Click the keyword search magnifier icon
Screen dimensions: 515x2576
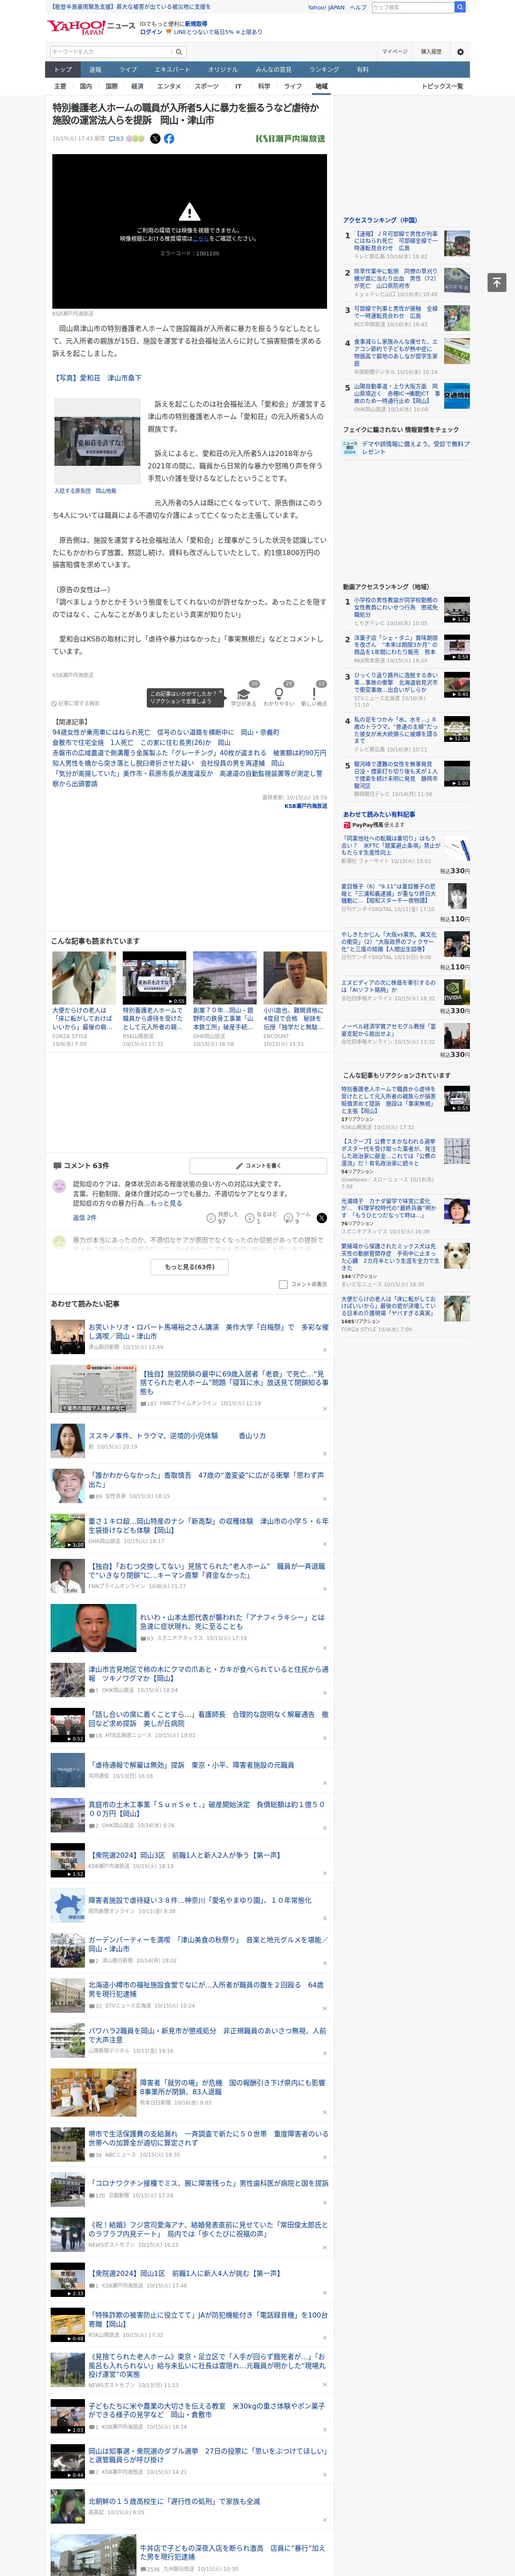click(179, 52)
